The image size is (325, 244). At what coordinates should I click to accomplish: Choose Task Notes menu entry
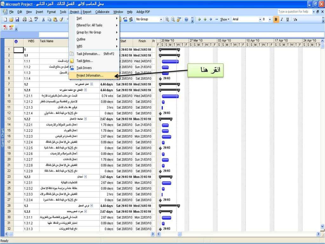click(x=94, y=61)
